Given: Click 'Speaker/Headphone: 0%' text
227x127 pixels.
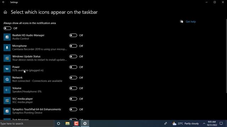Looking at the screenshot, I should click(27, 92).
